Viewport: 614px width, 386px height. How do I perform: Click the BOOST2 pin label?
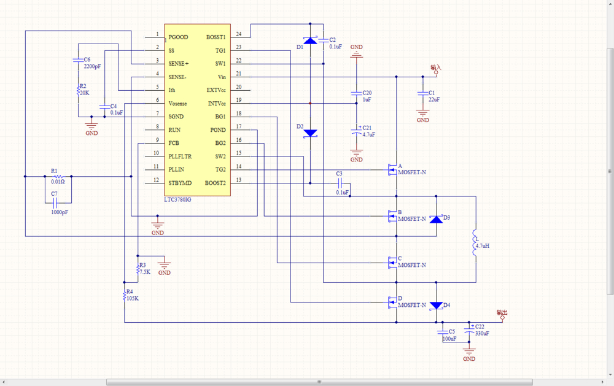coord(216,183)
